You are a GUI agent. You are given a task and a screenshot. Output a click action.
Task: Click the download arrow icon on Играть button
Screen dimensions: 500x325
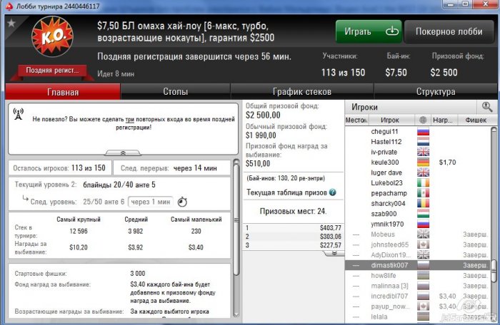(x=392, y=31)
